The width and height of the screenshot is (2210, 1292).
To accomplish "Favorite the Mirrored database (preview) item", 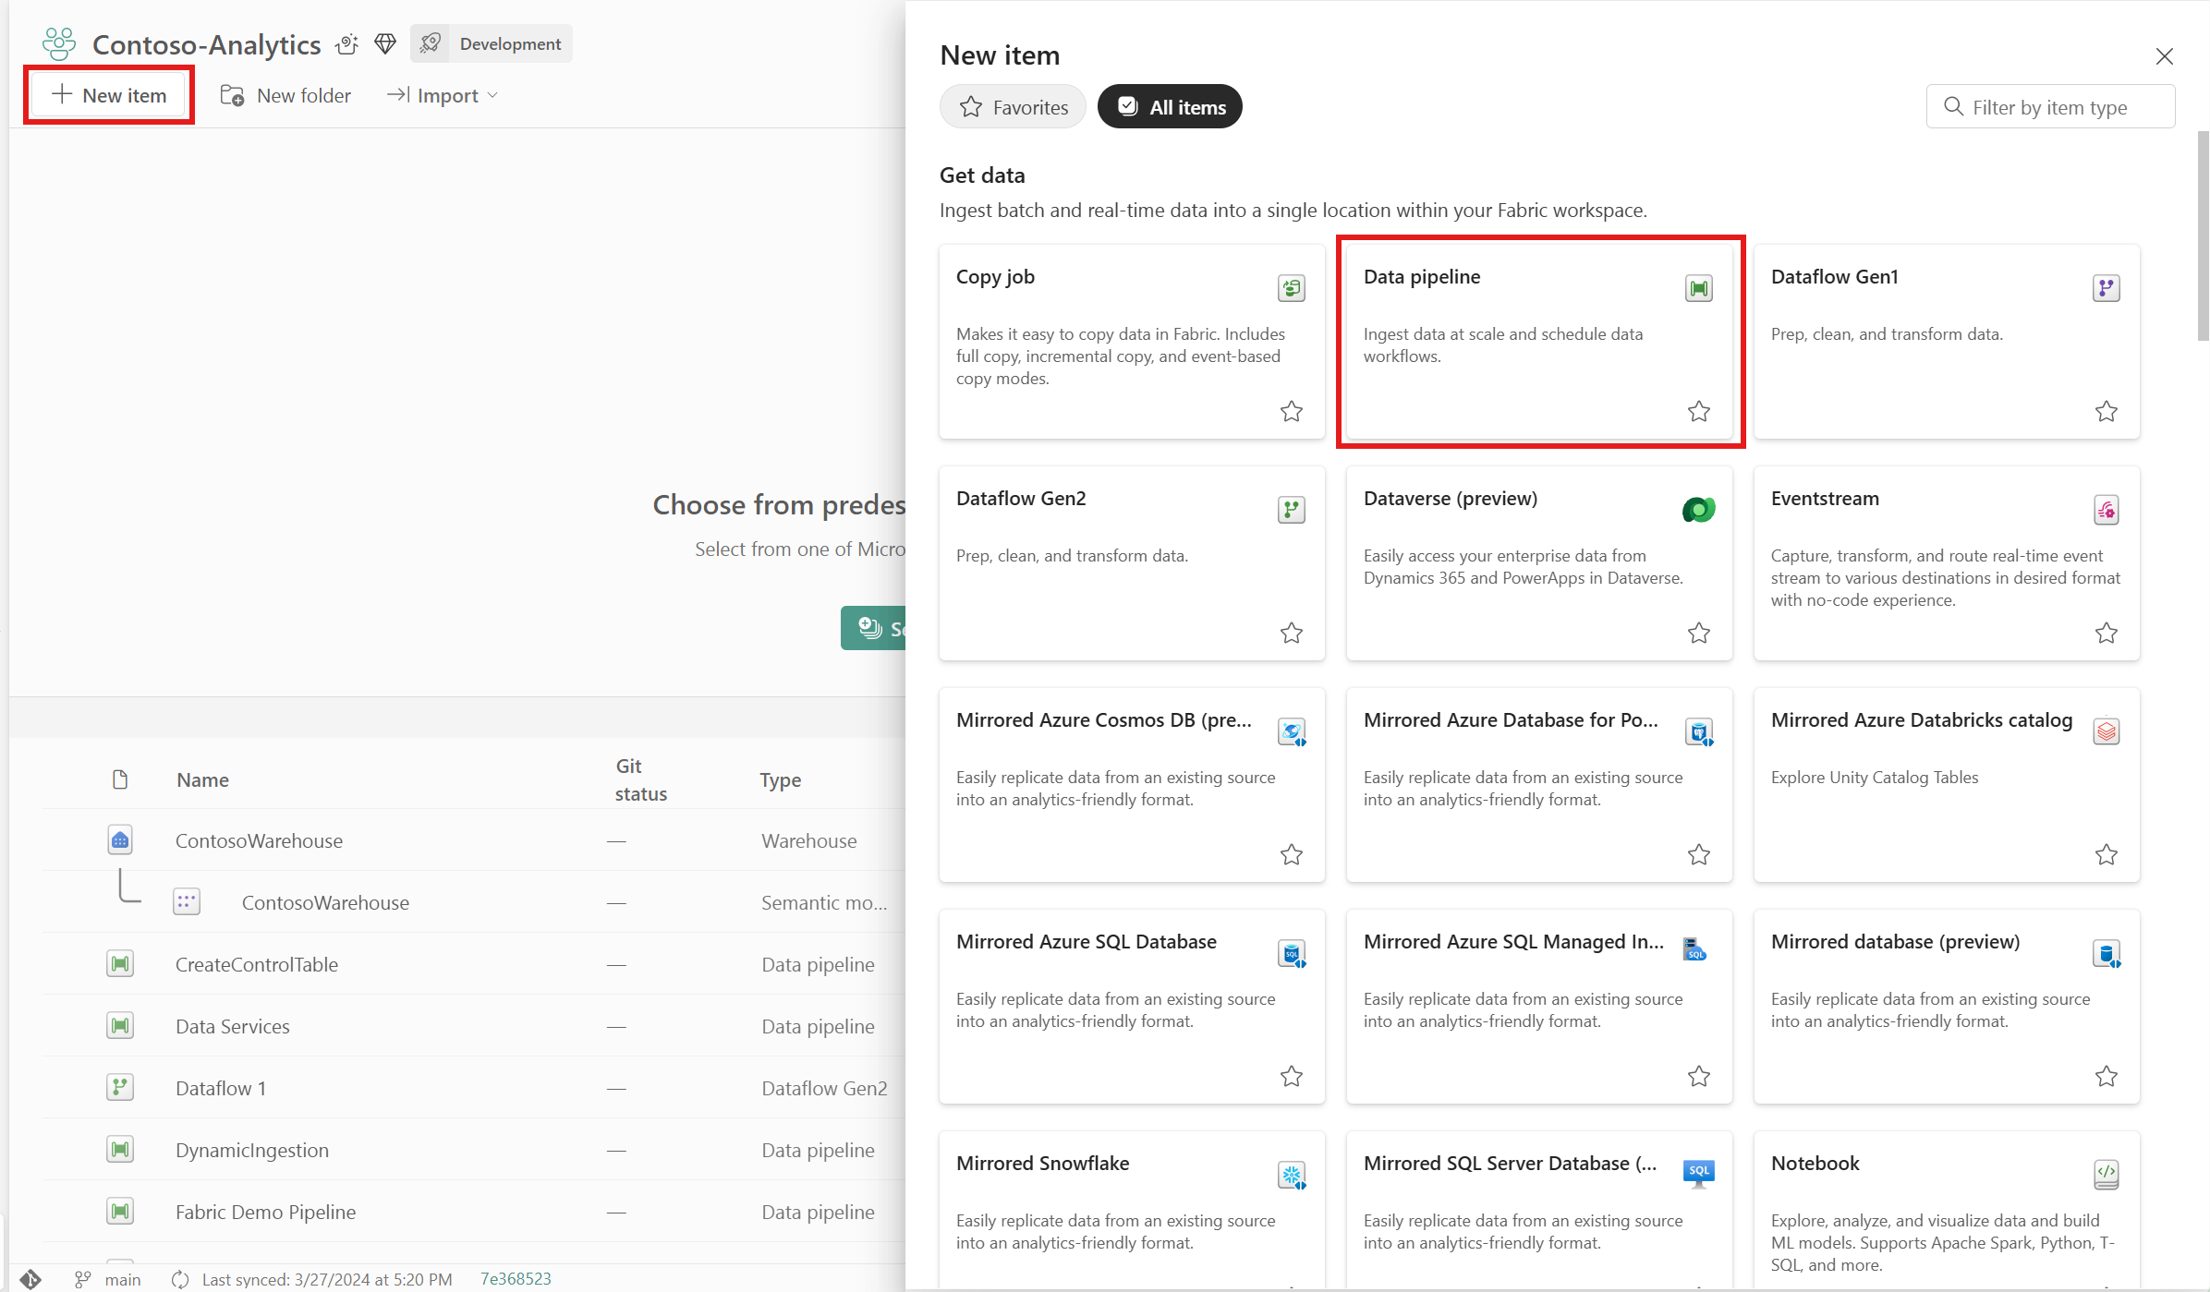I will tap(2107, 1076).
